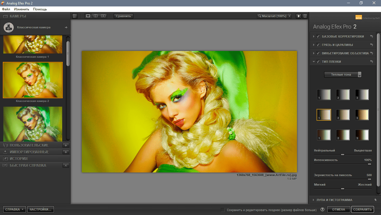Switch to side-by-side preview view
The width and height of the screenshot is (381, 215).
(103, 16)
